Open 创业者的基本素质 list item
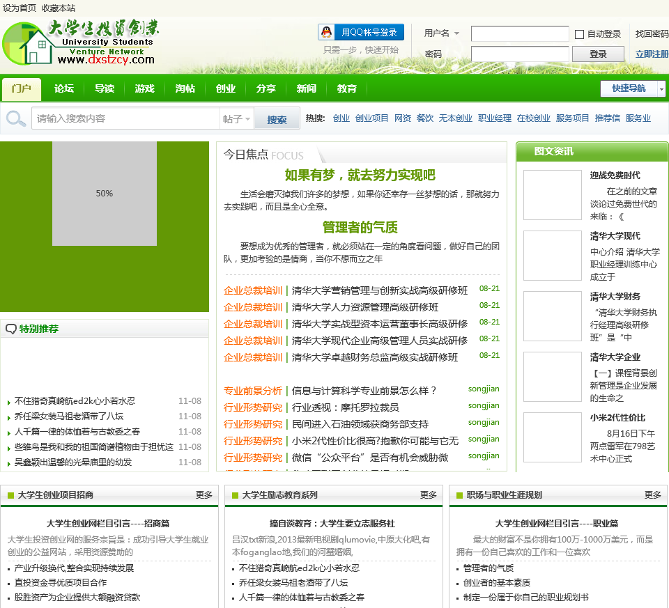The width and height of the screenshot is (669, 608). point(497,582)
